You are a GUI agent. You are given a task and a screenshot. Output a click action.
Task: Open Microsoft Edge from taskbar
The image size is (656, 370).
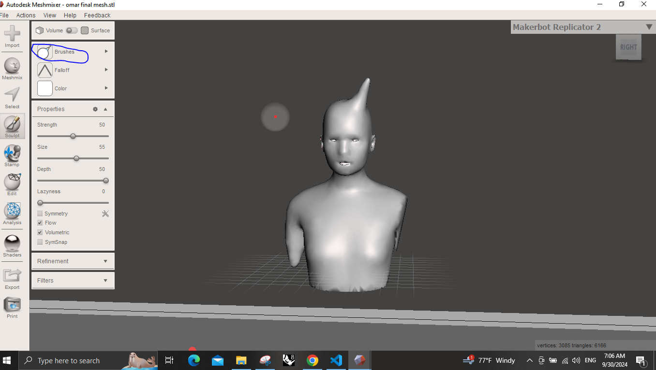click(194, 360)
